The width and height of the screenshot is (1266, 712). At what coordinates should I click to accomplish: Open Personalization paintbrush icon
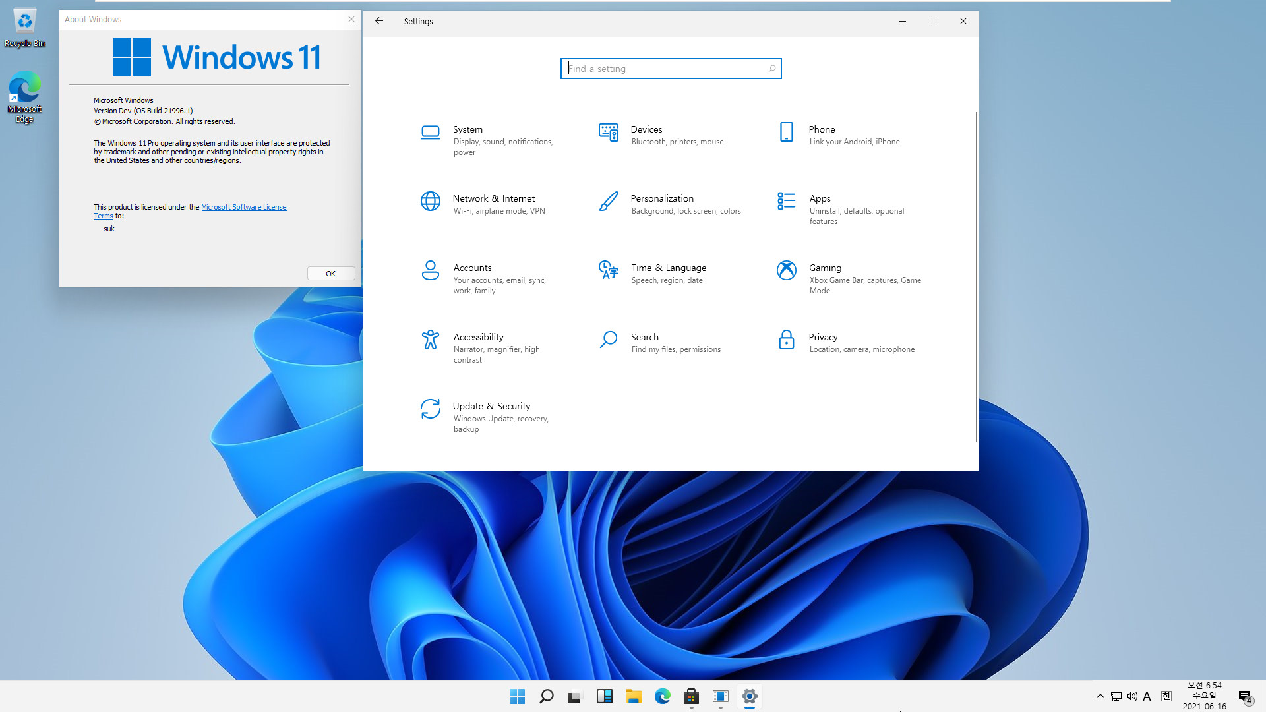click(x=609, y=201)
